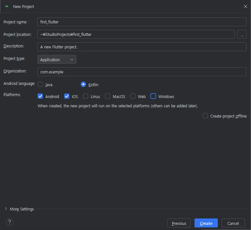Uncheck the iOS platform checkbox
This screenshot has width=251, height=230.
click(67, 96)
